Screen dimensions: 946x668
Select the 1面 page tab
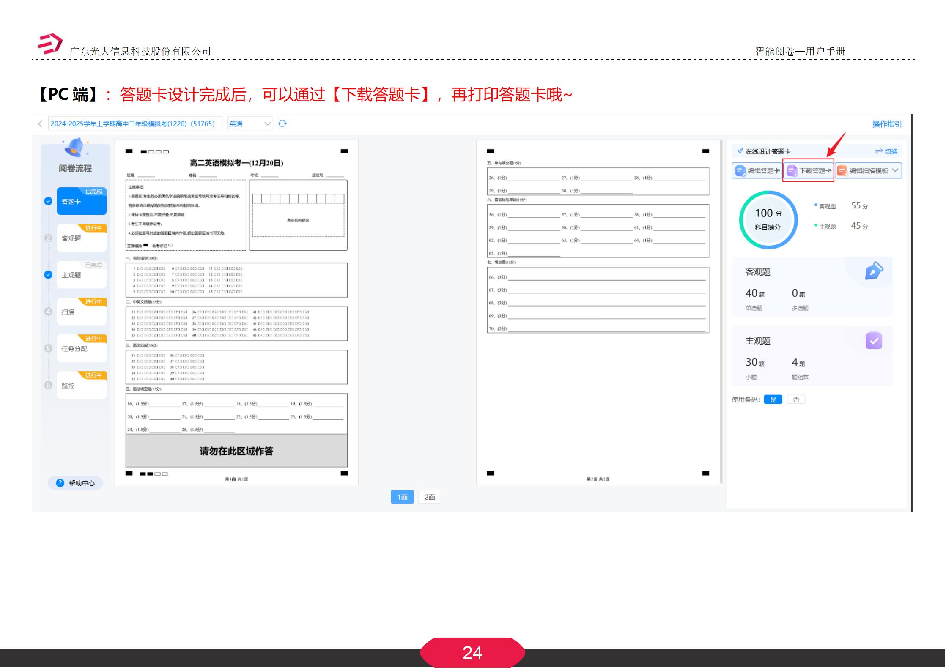[x=402, y=497]
